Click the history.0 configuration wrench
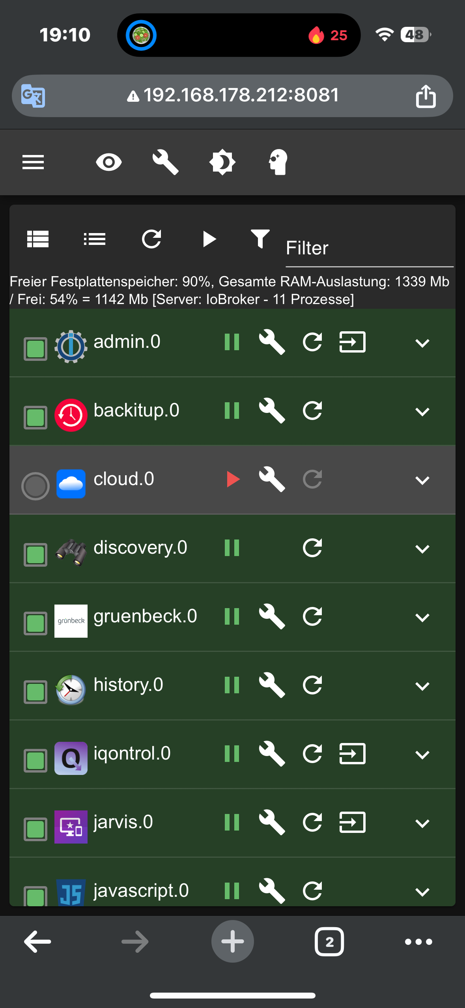 tap(272, 685)
